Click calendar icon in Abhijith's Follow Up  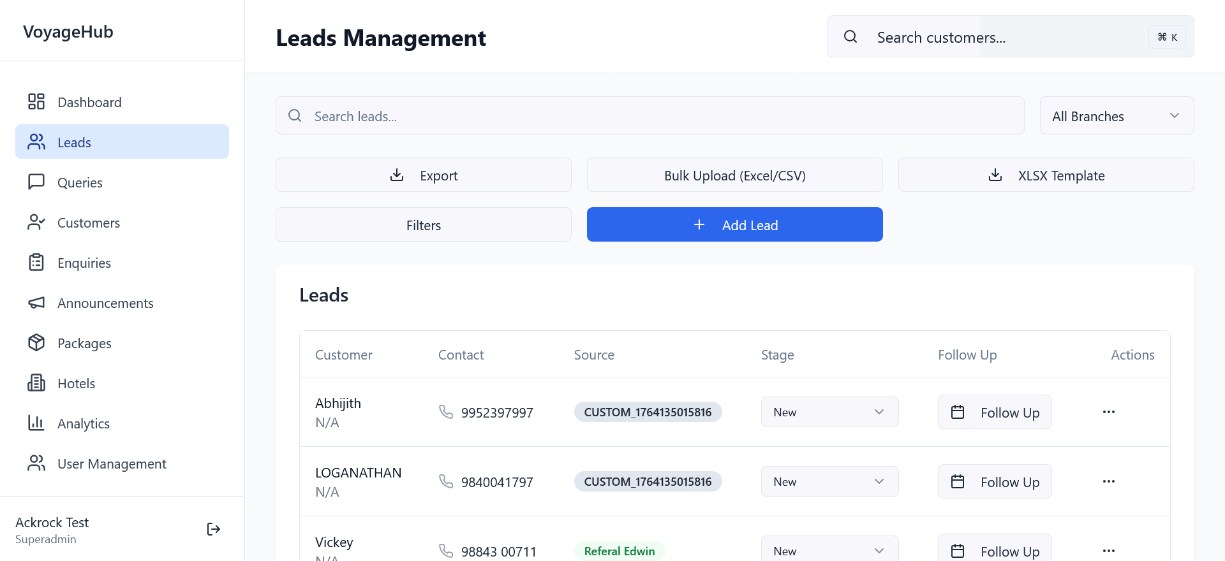pos(958,412)
